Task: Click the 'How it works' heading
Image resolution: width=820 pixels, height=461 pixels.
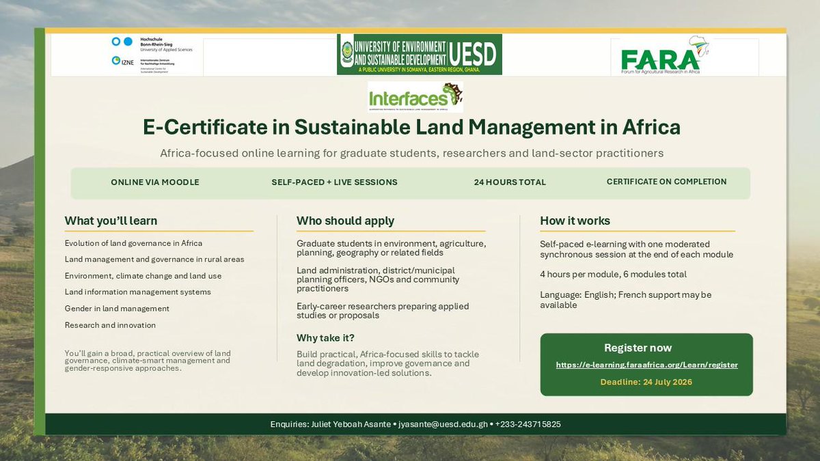Action: pos(575,221)
